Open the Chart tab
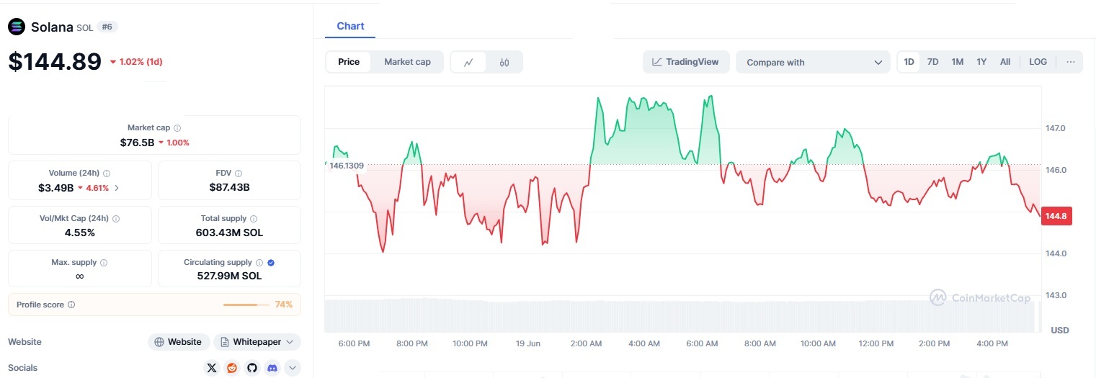Image resolution: width=1096 pixels, height=378 pixels. 350,26
